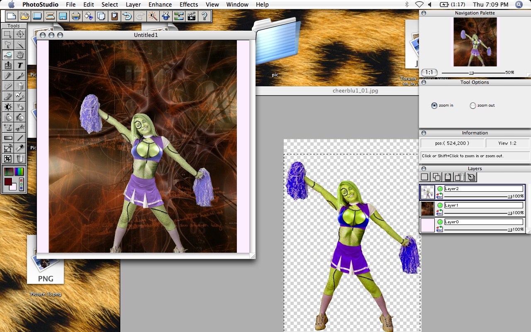Select the move tool with crosshair arrows
The width and height of the screenshot is (531, 332).
coord(20,34)
